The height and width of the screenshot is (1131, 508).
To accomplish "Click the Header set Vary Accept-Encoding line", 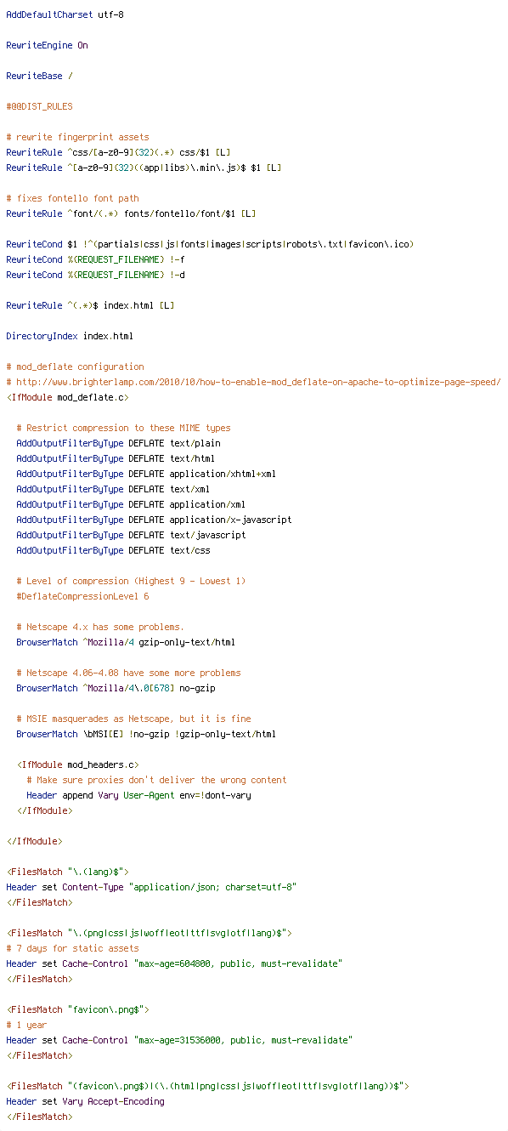I will coord(85,1101).
